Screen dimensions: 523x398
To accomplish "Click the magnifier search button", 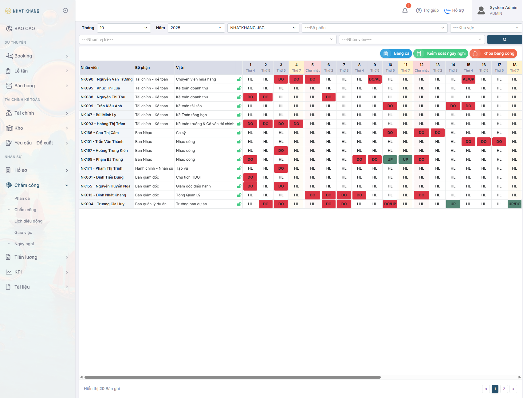I will [504, 39].
